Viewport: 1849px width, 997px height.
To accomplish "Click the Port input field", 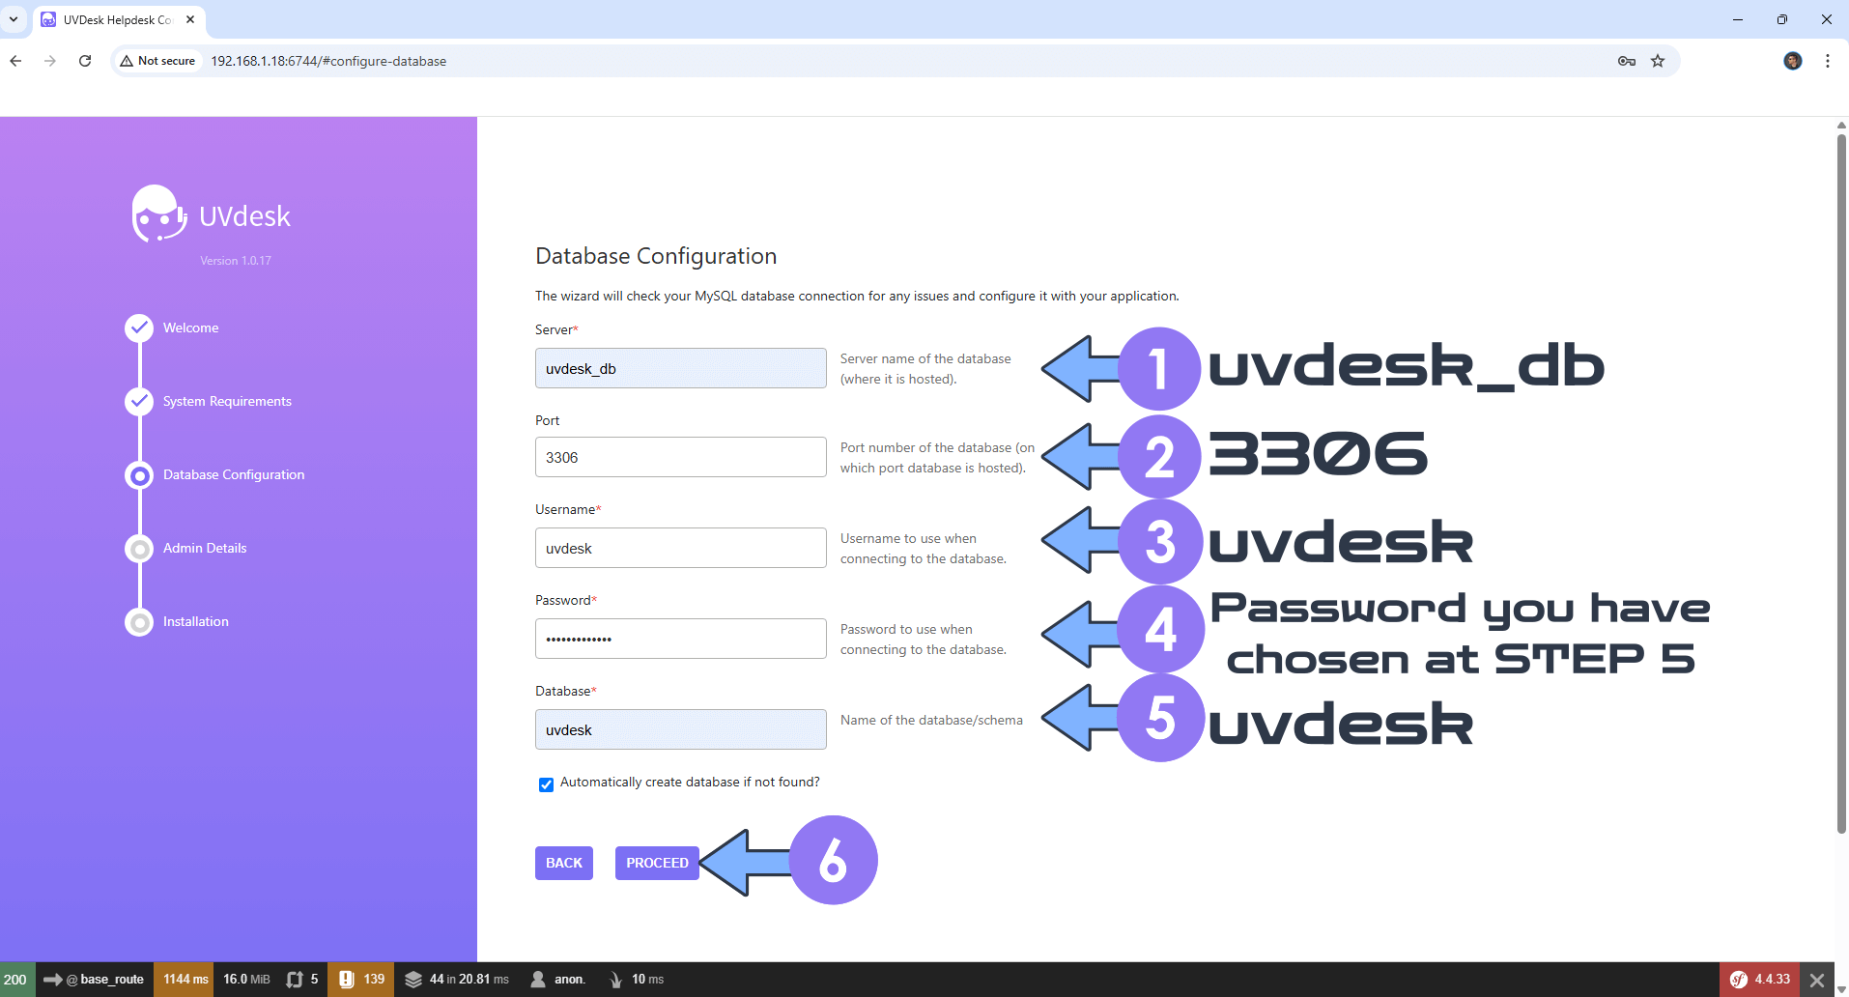I will click(x=680, y=457).
